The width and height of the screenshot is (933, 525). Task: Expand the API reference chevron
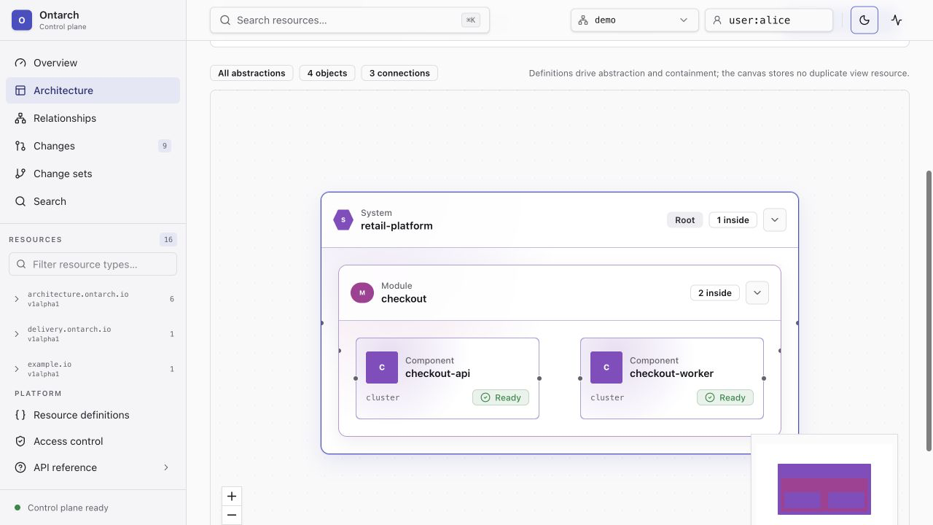click(x=165, y=467)
